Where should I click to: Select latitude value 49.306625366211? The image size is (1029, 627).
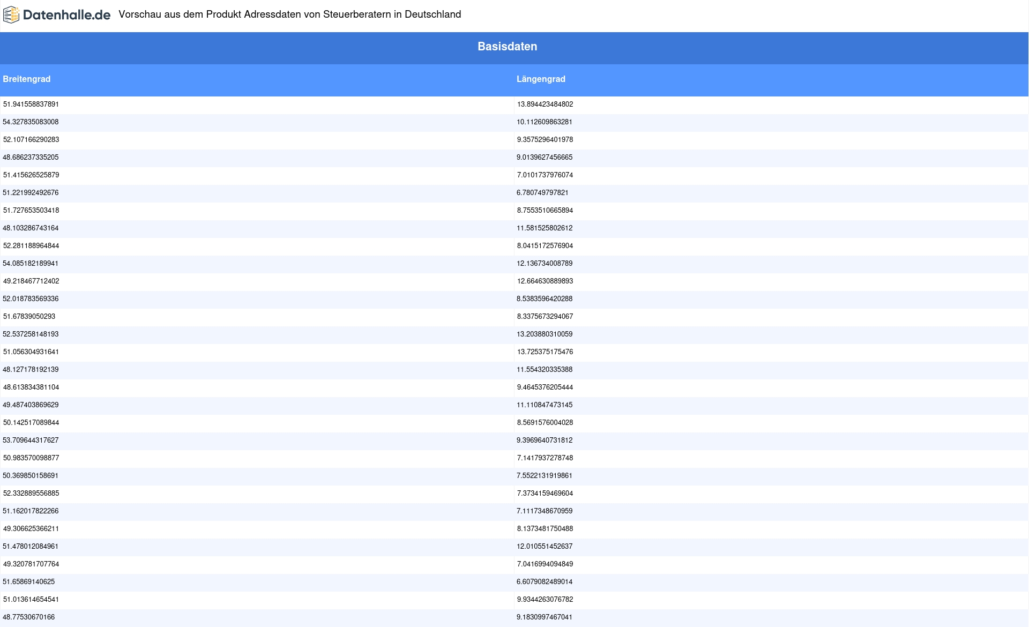[31, 529]
